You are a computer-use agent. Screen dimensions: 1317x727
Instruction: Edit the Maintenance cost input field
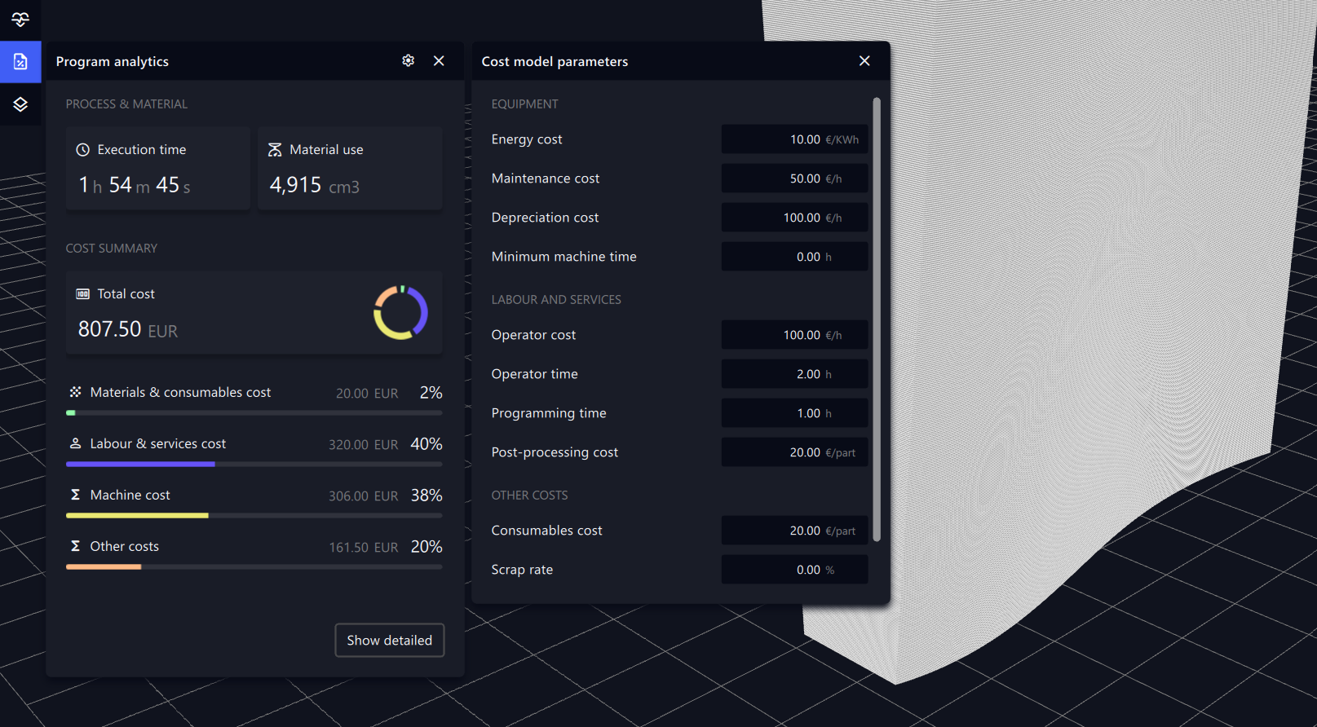[x=794, y=178]
